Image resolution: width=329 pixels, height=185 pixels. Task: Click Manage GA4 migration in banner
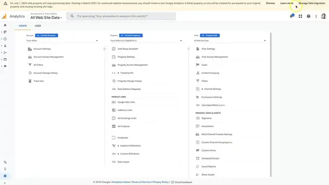[312, 4]
